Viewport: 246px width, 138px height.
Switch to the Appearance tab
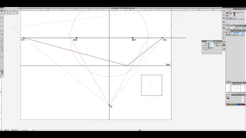tap(229, 9)
